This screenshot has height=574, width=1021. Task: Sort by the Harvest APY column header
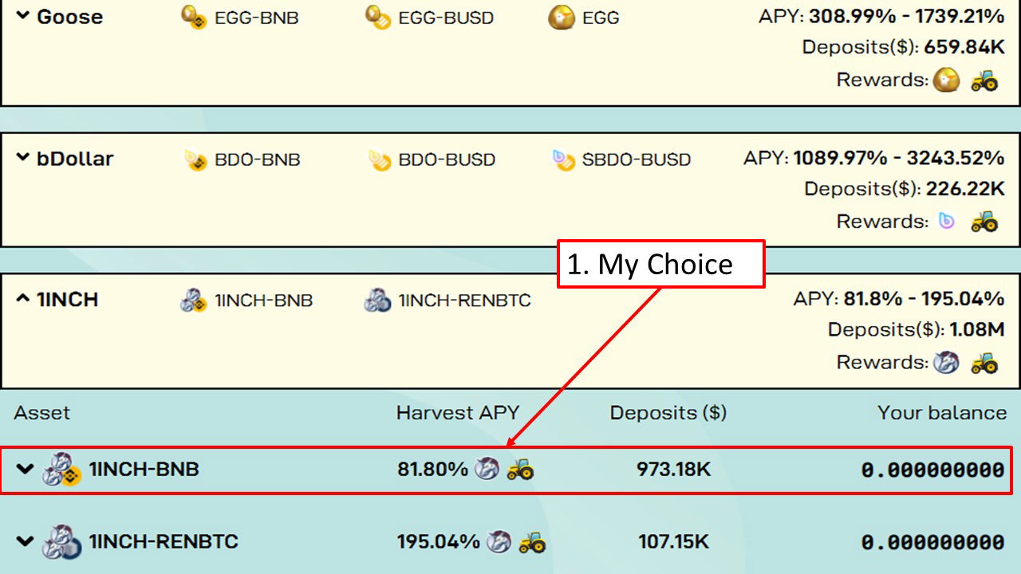pyautogui.click(x=458, y=413)
